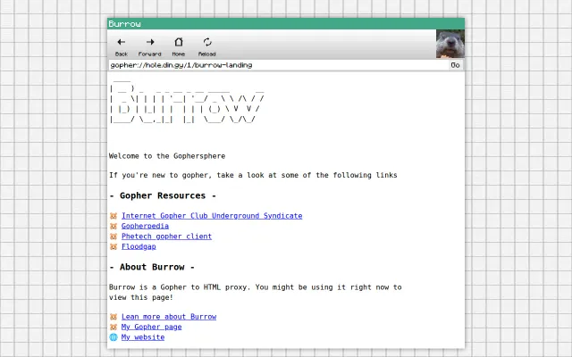
Task: Click the Back arrow button
Action: (122, 46)
